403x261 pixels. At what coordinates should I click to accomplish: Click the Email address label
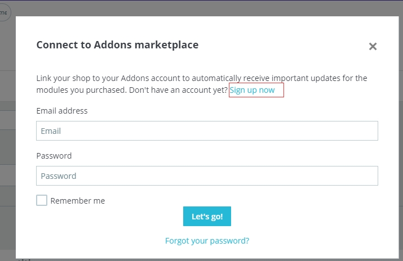pyautogui.click(x=62, y=111)
